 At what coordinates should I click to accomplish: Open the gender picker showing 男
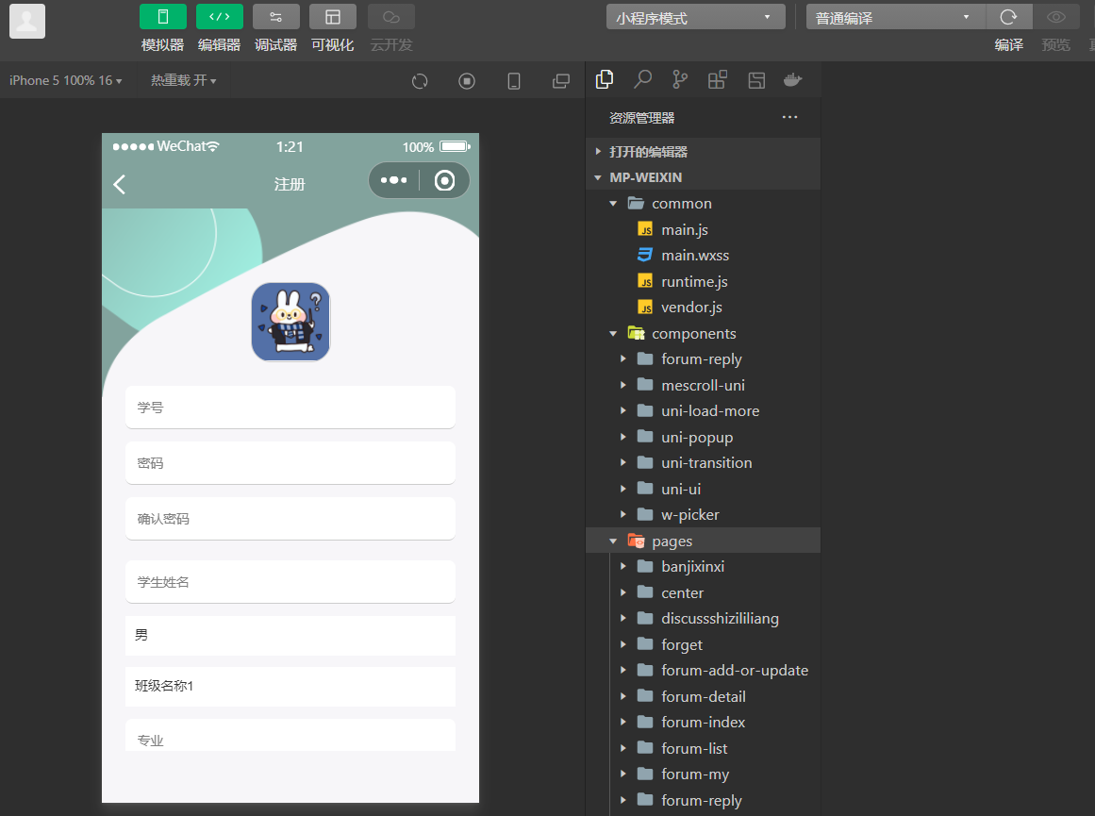tap(290, 635)
